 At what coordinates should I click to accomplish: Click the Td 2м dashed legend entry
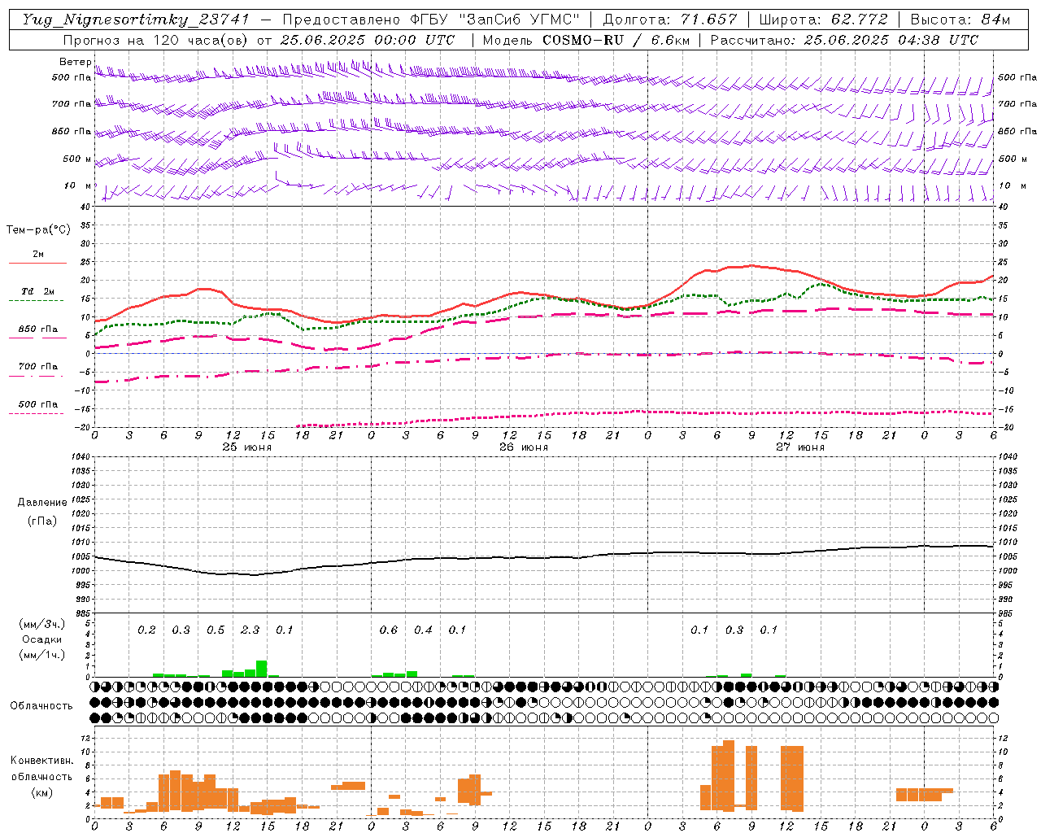(37, 294)
